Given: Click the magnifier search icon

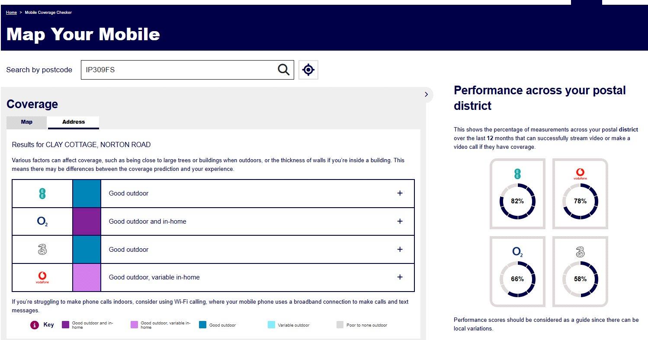Looking at the screenshot, I should click(283, 70).
